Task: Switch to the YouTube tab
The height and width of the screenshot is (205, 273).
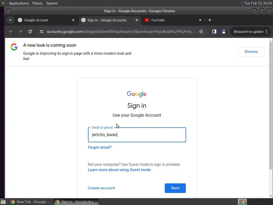Action: [x=173, y=20]
